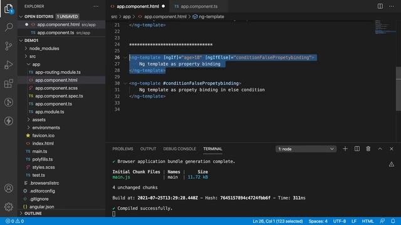
Task: Close the terminal panel
Action: pyautogui.click(x=392, y=149)
